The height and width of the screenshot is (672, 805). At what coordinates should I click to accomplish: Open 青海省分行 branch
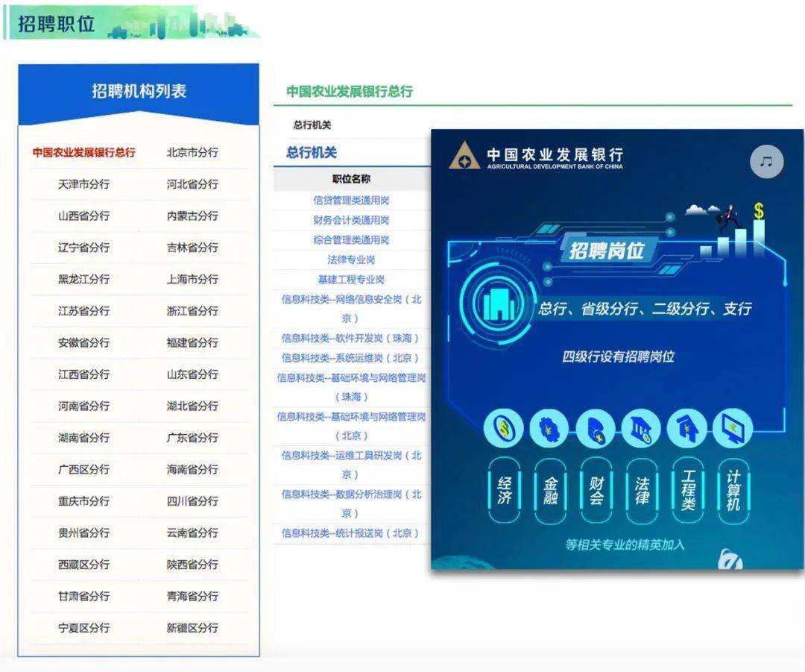pos(192,597)
